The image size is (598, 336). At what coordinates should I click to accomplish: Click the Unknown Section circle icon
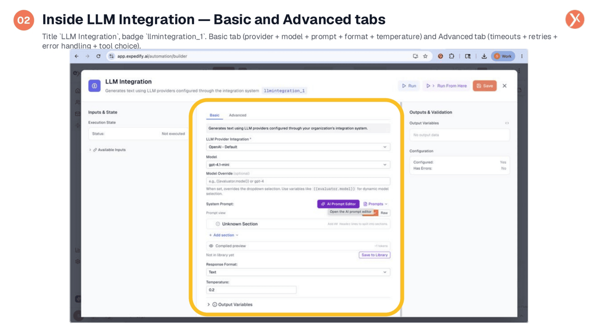click(x=218, y=224)
